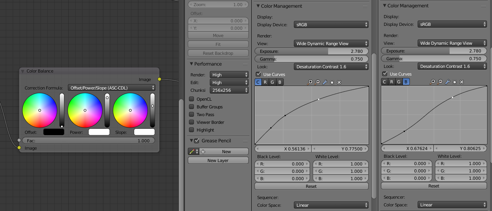The image size is (492, 211).
Task: Click the X 0.56136 curve point field
Action: coord(283,149)
